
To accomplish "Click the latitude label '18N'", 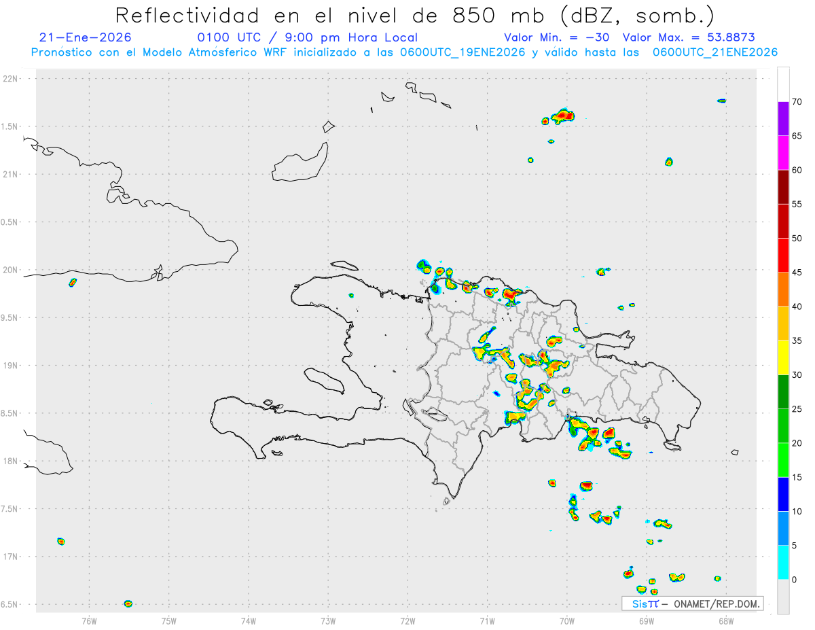I will pos(12,461).
